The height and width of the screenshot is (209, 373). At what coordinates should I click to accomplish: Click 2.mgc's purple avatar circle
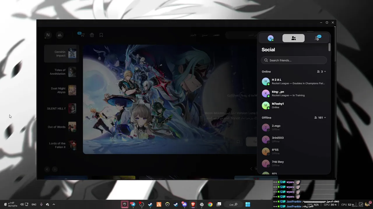click(265, 128)
